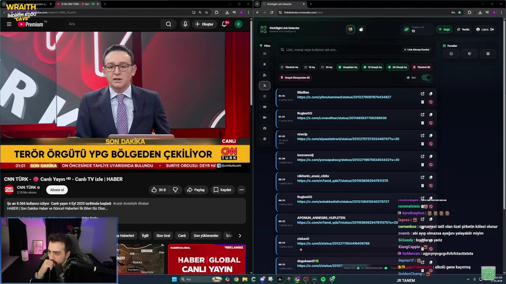
Task: Click the Tümünü Sil delete-all button
Action: [421, 67]
